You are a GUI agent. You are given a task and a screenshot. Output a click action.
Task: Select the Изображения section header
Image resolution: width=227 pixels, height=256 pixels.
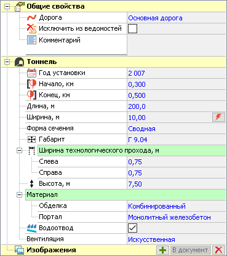coord(51,250)
